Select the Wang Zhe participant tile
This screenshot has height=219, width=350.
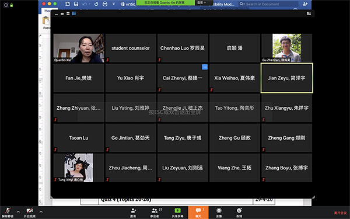235,168
